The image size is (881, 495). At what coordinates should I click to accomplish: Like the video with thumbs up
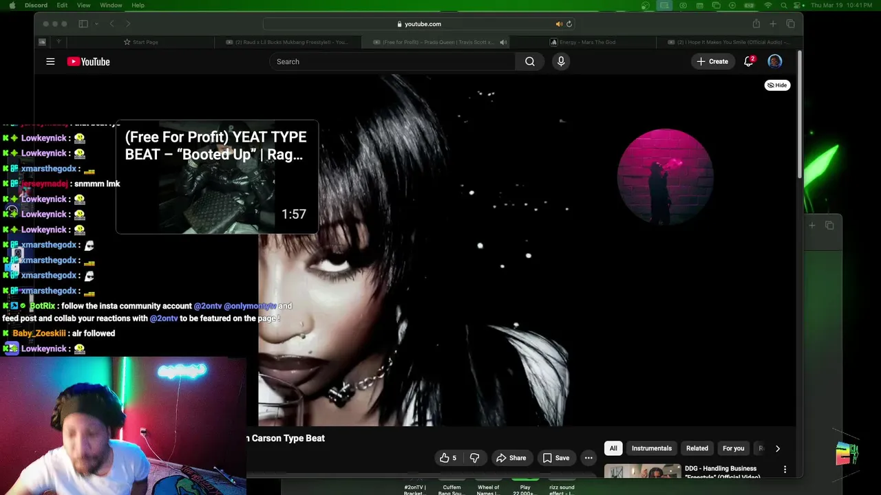pos(448,458)
